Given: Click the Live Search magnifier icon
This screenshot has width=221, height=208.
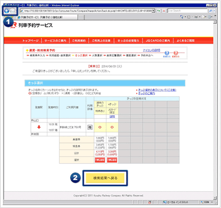Looking at the screenshot, I should [x=210, y=11].
